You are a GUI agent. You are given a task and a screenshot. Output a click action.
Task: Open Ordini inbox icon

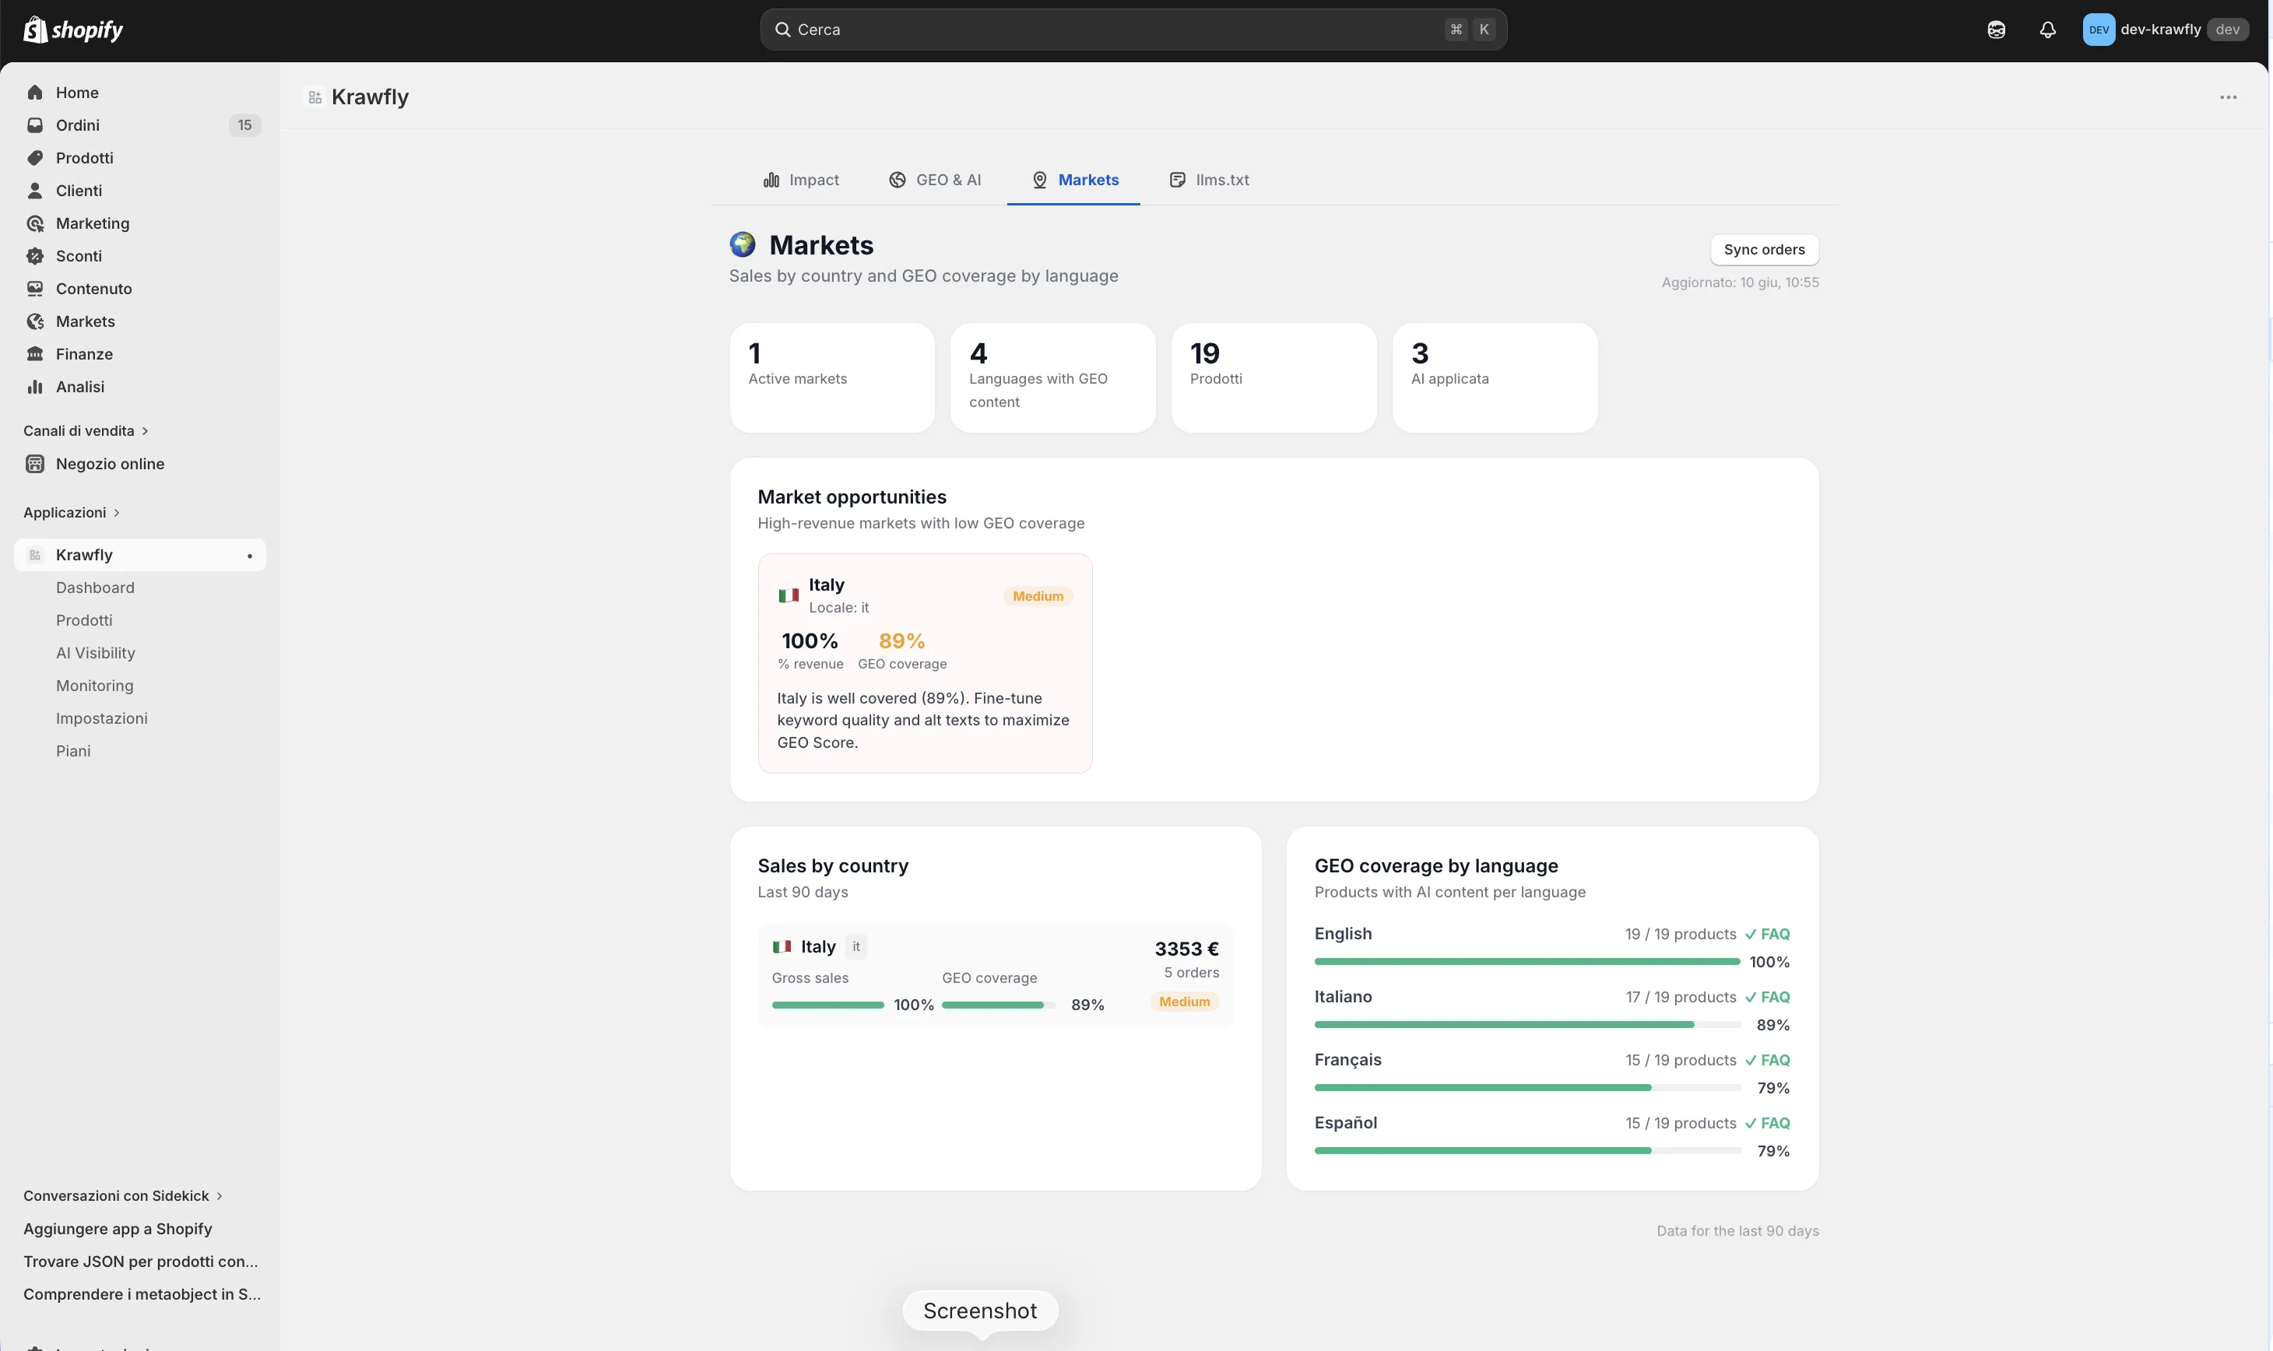34,125
